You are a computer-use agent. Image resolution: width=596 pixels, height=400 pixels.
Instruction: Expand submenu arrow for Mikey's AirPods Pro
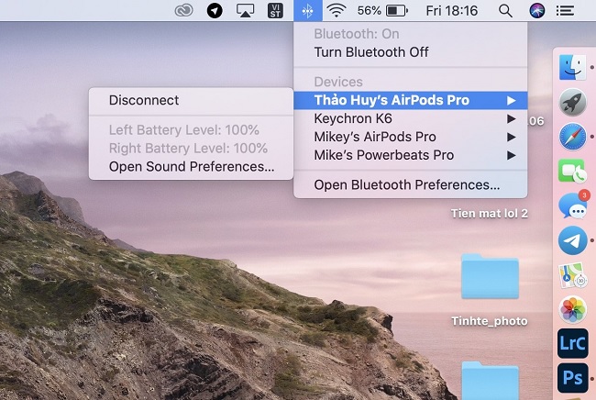512,137
